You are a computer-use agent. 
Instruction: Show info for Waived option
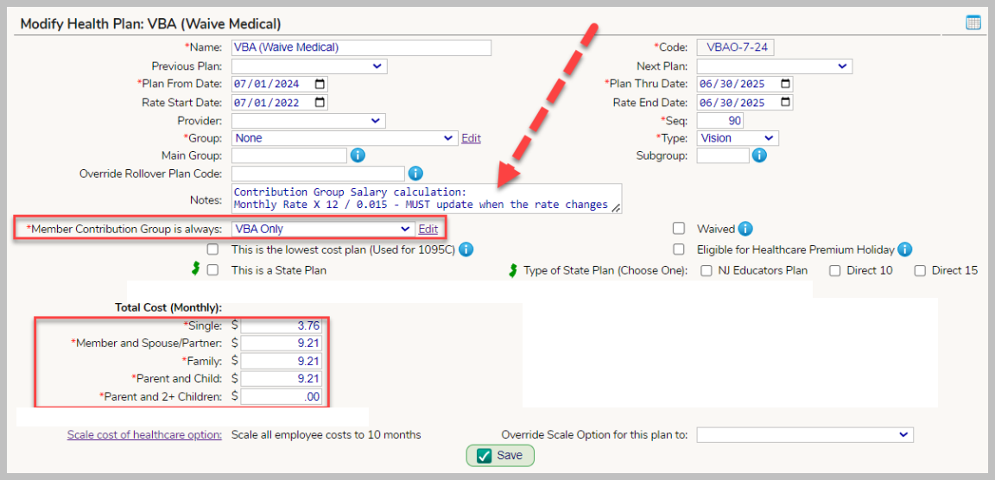click(745, 229)
